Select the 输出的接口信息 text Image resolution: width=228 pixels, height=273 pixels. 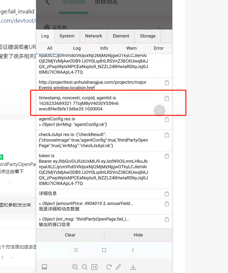(x=54, y=225)
